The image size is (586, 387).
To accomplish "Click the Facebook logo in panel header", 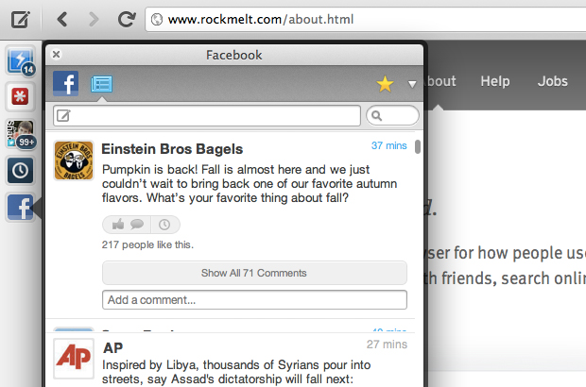I will pos(66,83).
